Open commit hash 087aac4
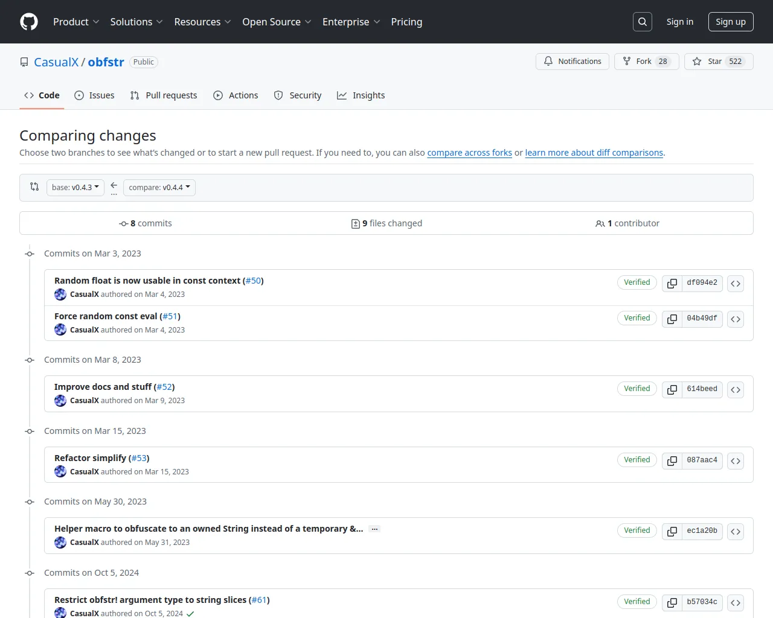 pos(702,460)
